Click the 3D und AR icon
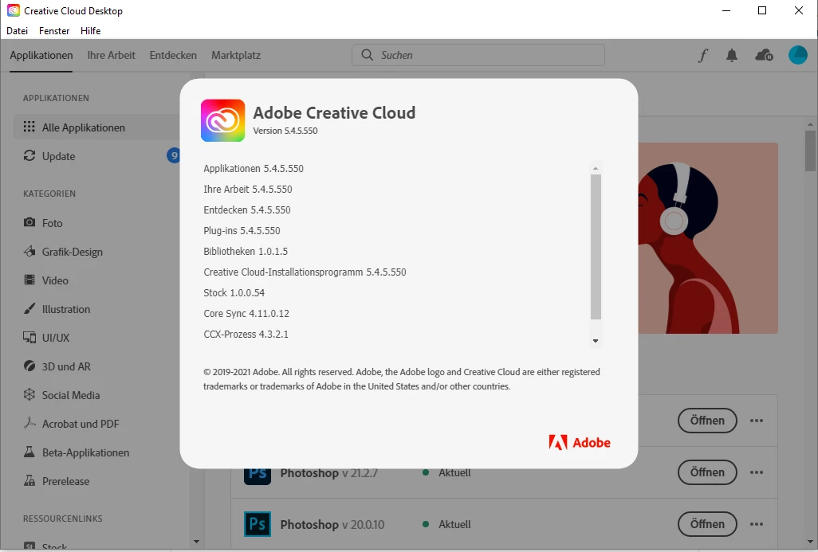This screenshot has height=552, width=818. (x=29, y=366)
